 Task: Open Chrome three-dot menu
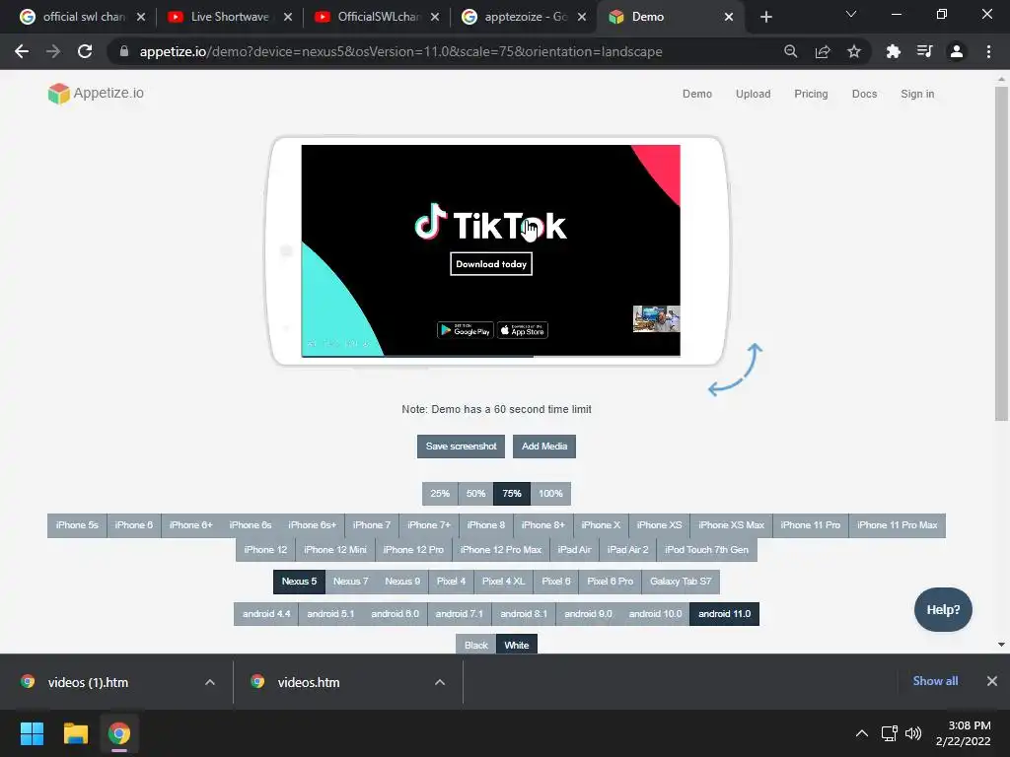coord(988,51)
